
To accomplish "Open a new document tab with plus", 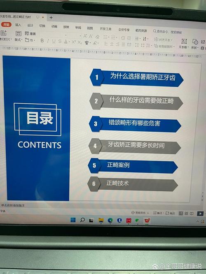I will pyautogui.click(x=51, y=17).
